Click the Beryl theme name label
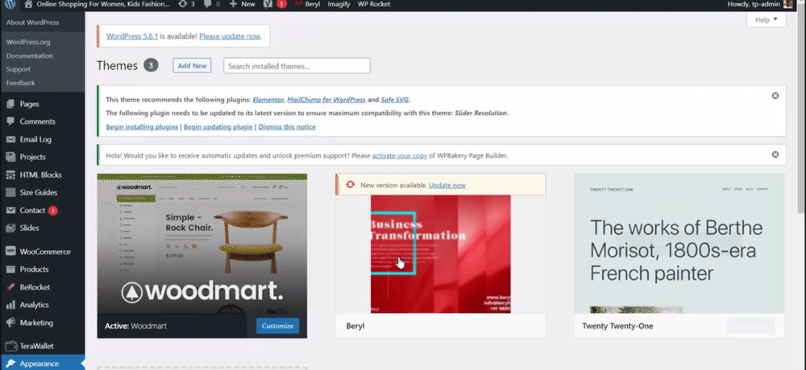 point(355,326)
